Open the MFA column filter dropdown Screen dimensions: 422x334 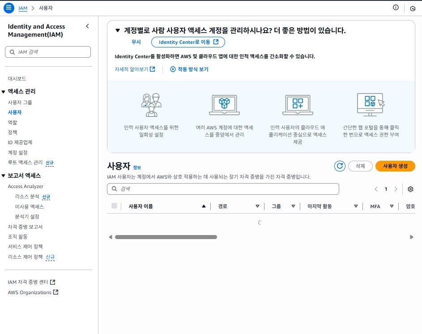(x=392, y=206)
